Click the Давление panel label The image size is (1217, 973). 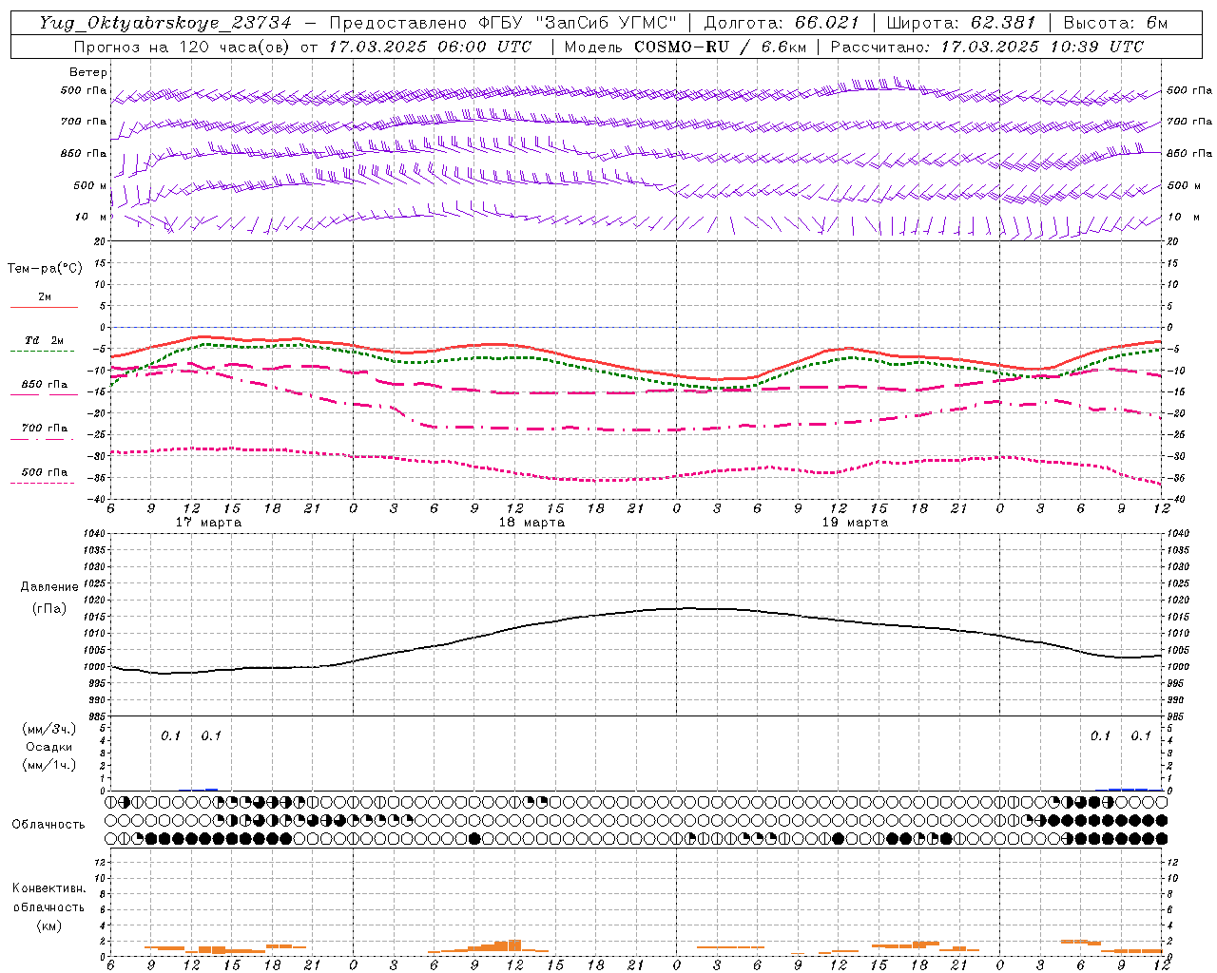coord(49,587)
